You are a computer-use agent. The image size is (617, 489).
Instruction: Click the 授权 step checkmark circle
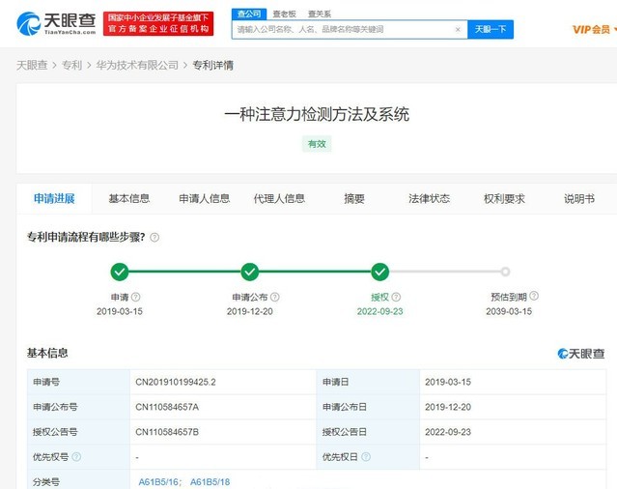tap(380, 272)
